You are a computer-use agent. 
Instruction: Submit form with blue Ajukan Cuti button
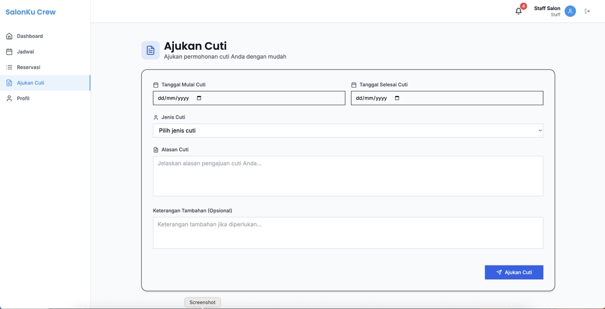tap(514, 272)
